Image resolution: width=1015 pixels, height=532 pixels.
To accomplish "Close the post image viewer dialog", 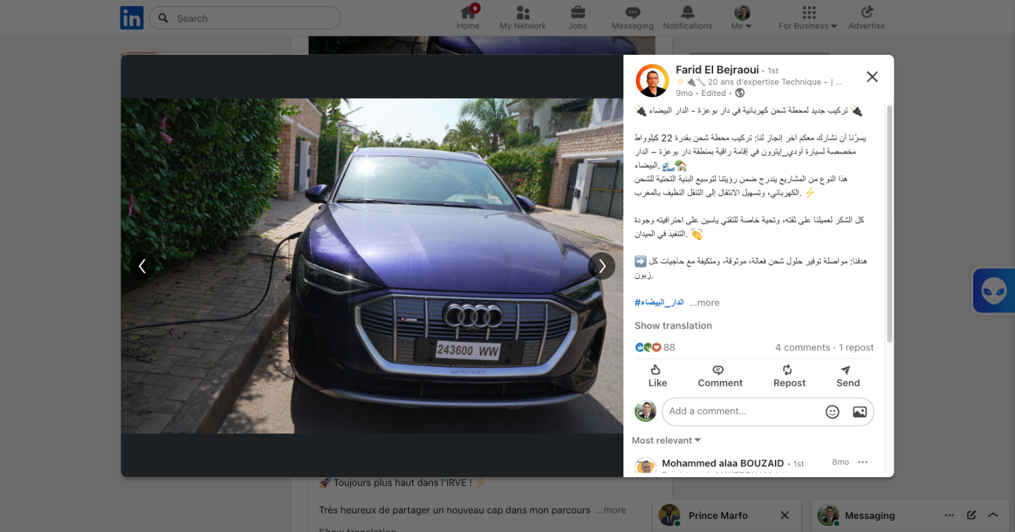I will [x=872, y=77].
